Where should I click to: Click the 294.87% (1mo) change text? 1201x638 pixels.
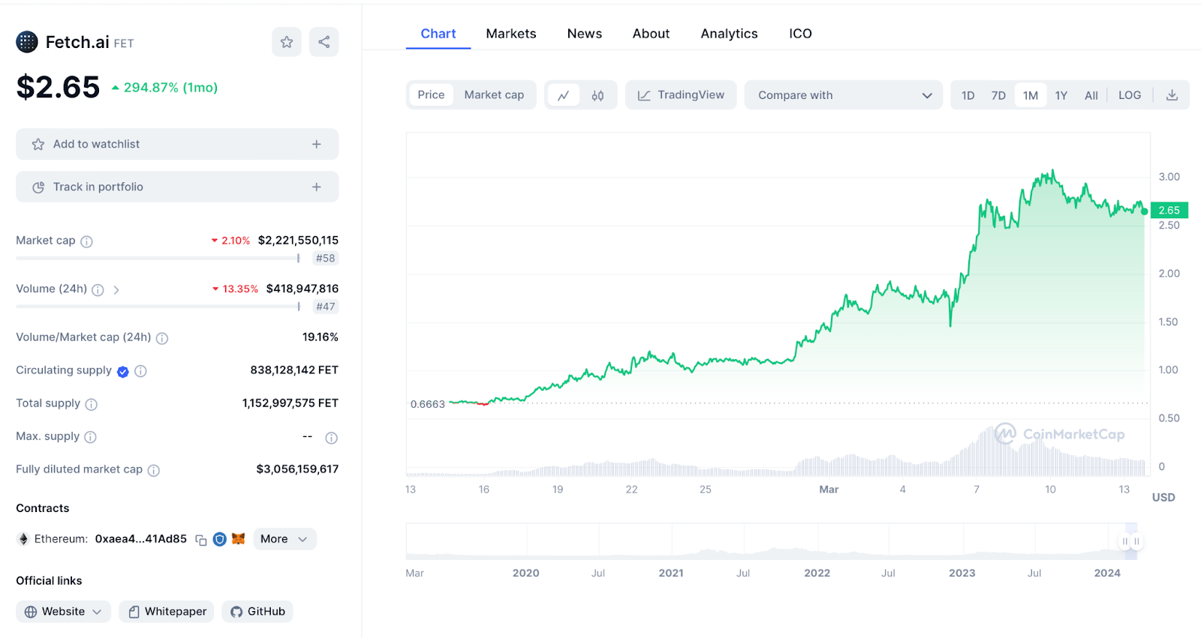170,88
